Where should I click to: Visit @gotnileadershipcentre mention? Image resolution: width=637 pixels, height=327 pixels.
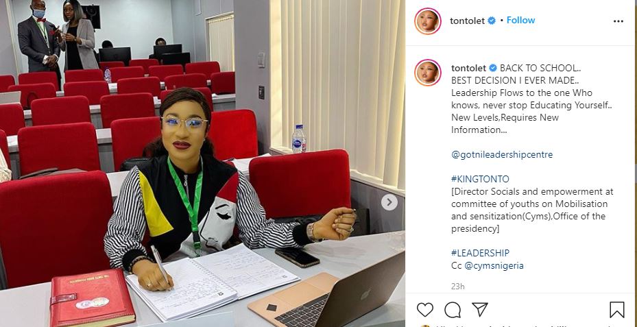coord(502,154)
